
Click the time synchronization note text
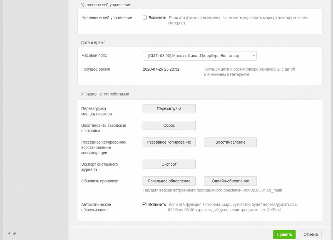[x=249, y=72]
